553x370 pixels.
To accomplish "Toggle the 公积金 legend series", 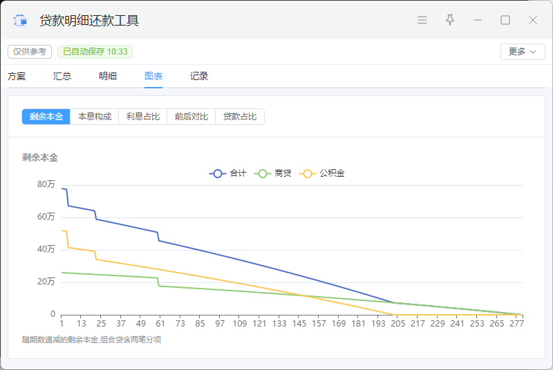I will point(321,173).
